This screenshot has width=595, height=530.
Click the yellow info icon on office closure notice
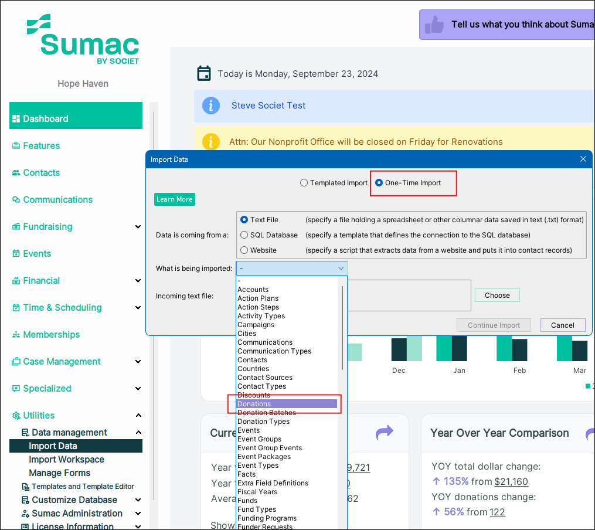coord(211,141)
